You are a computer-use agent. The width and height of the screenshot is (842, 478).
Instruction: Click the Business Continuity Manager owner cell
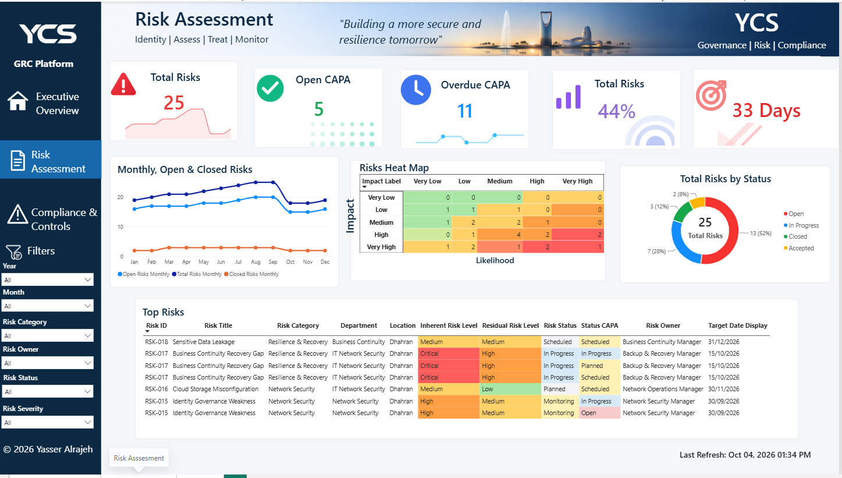(x=663, y=342)
